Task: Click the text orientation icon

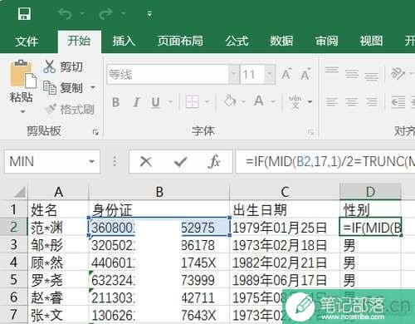Action: tap(398, 74)
